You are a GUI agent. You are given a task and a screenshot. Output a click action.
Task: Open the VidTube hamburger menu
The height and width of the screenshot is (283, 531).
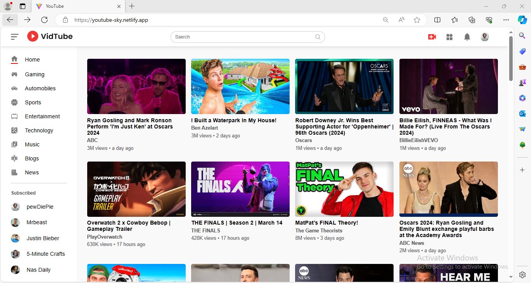(14, 37)
